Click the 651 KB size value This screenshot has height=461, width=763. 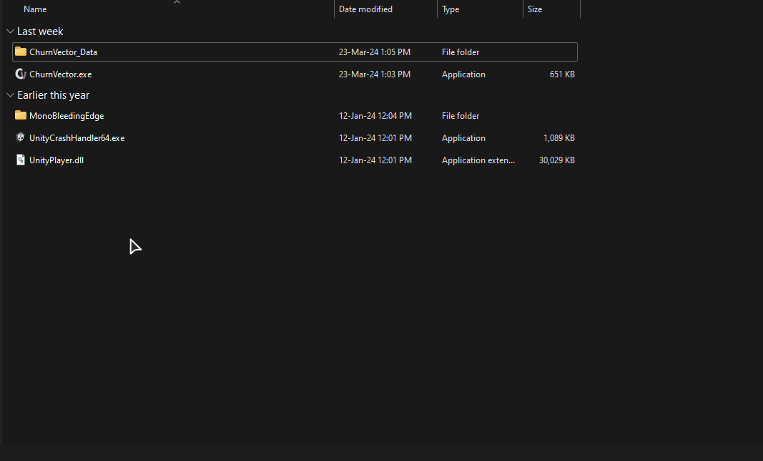tap(562, 74)
